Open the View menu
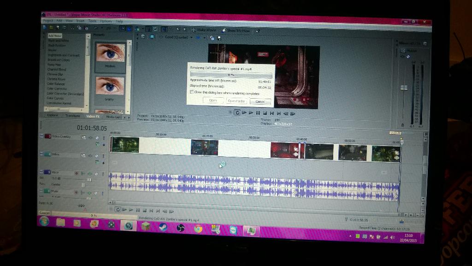The width and height of the screenshot is (472, 266). (x=69, y=21)
